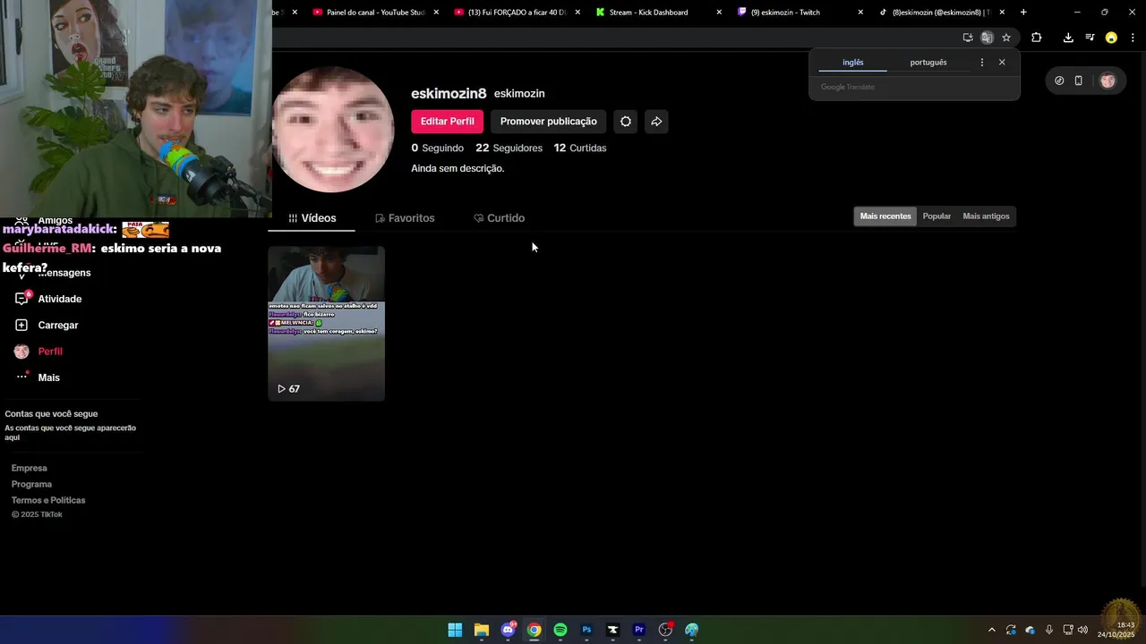1146x644 pixels.
Task: Open Premiere Pro from the taskbar
Action: (x=639, y=630)
